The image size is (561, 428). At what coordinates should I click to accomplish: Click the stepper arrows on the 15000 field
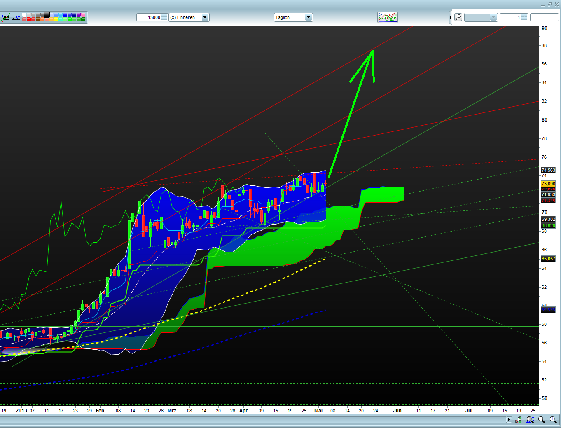tap(164, 17)
